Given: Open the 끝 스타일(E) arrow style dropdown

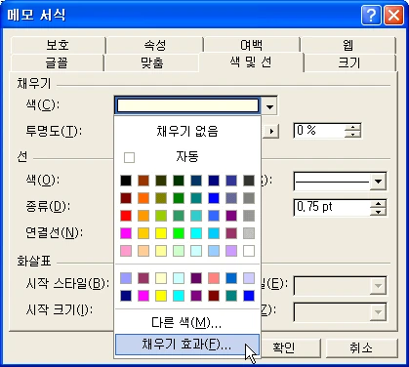Looking at the screenshot, I should 378,286.
